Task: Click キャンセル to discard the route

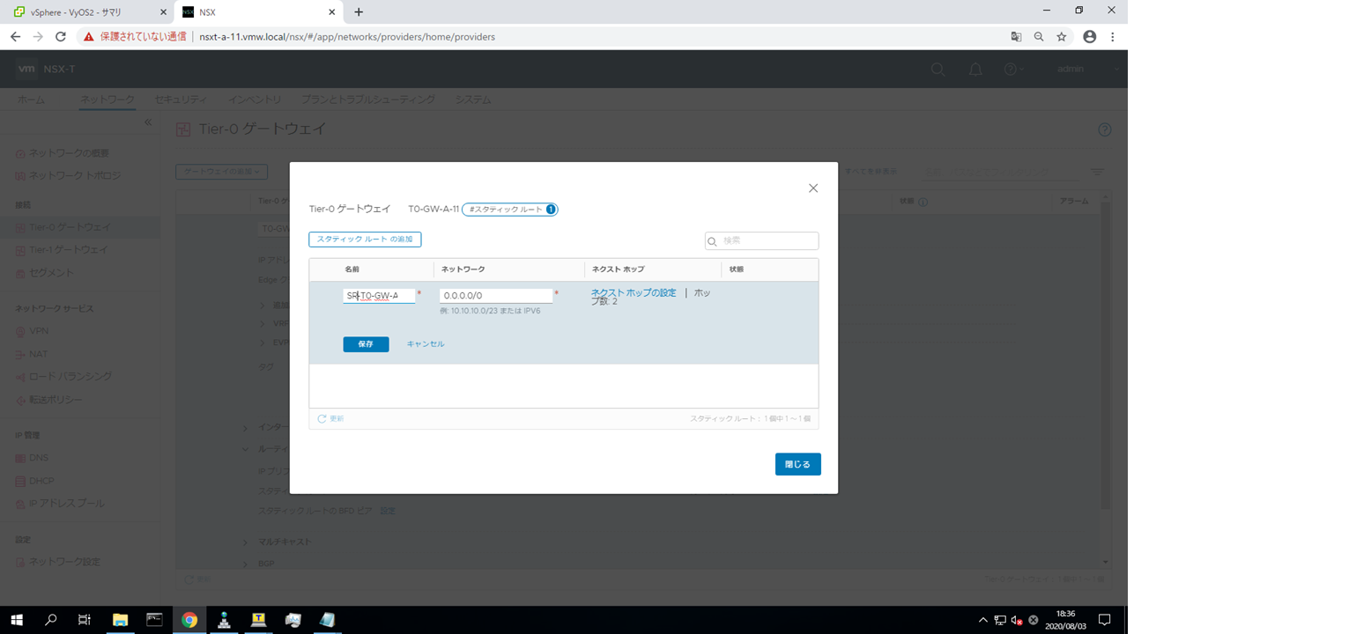Action: 426,344
